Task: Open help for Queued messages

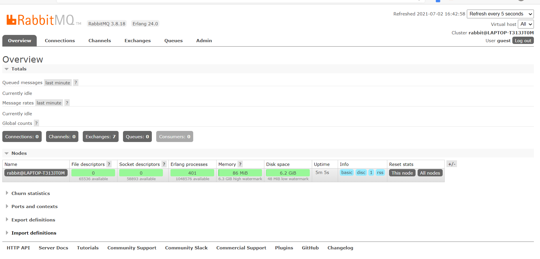Action: [76, 83]
